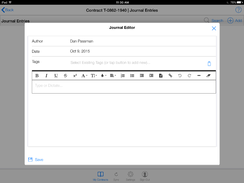The height and width of the screenshot is (183, 244).
Task: Apply strikethrough to text
Action: pos(65,76)
